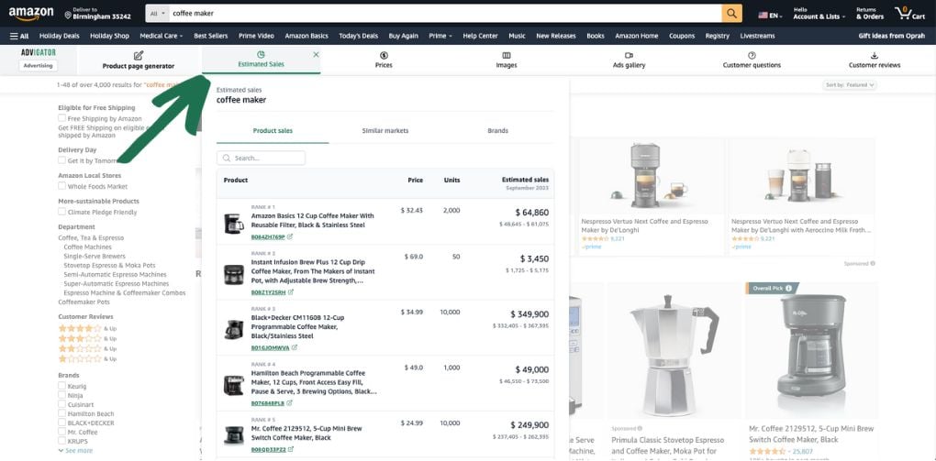The width and height of the screenshot is (936, 461).
Task: Switch to the Brands tab
Action: click(498, 131)
